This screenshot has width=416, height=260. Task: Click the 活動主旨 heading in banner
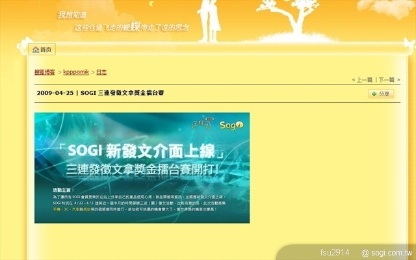click(64, 190)
